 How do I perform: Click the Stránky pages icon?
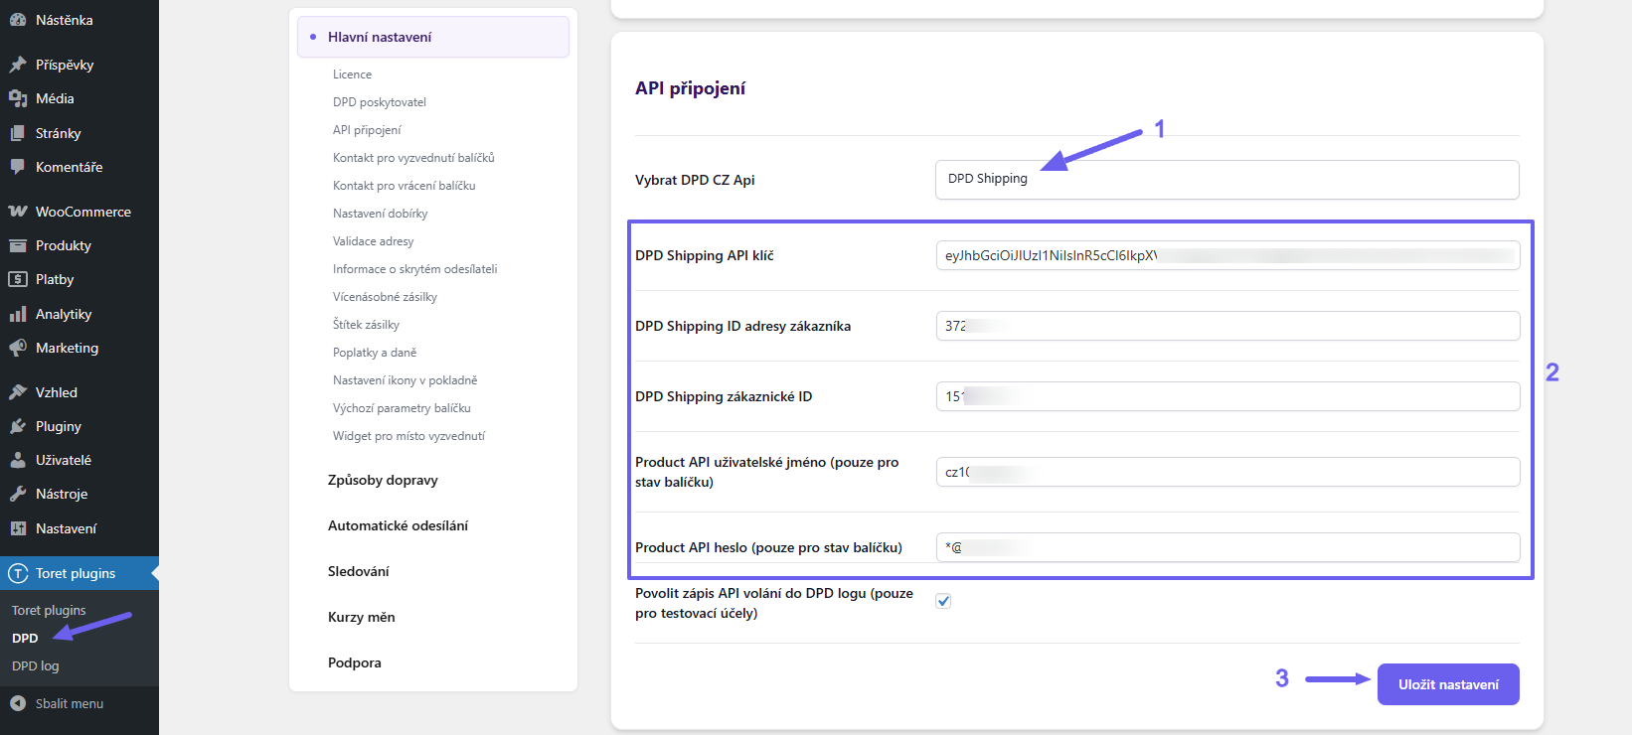18,133
